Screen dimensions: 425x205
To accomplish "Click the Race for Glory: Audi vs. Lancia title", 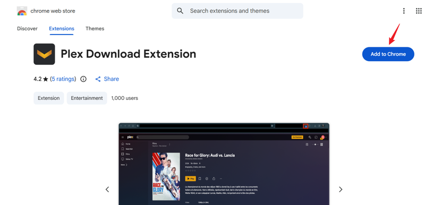I will 210,155.
